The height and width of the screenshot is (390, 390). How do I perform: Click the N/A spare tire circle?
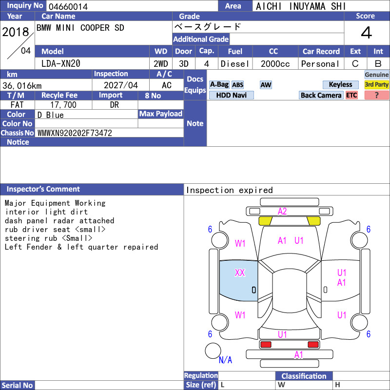[x=213, y=351]
